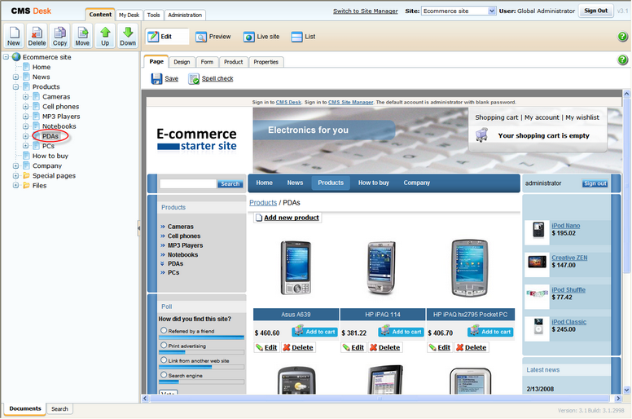Open the My Desk tab
632x419 pixels.
[129, 15]
